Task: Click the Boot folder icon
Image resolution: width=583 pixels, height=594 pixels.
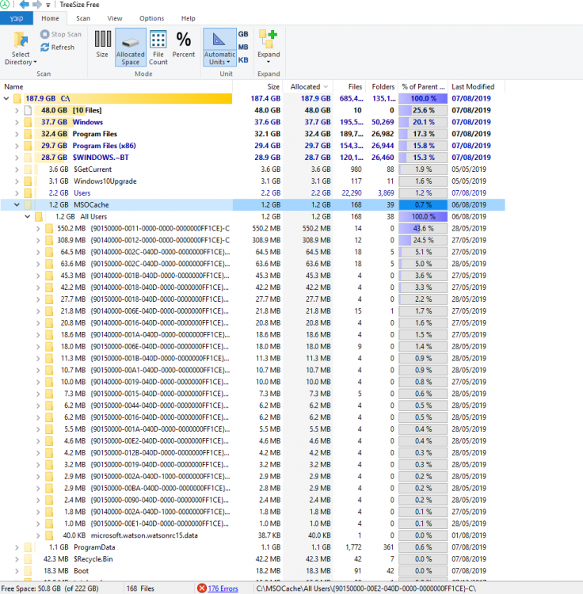Action: 28,571
